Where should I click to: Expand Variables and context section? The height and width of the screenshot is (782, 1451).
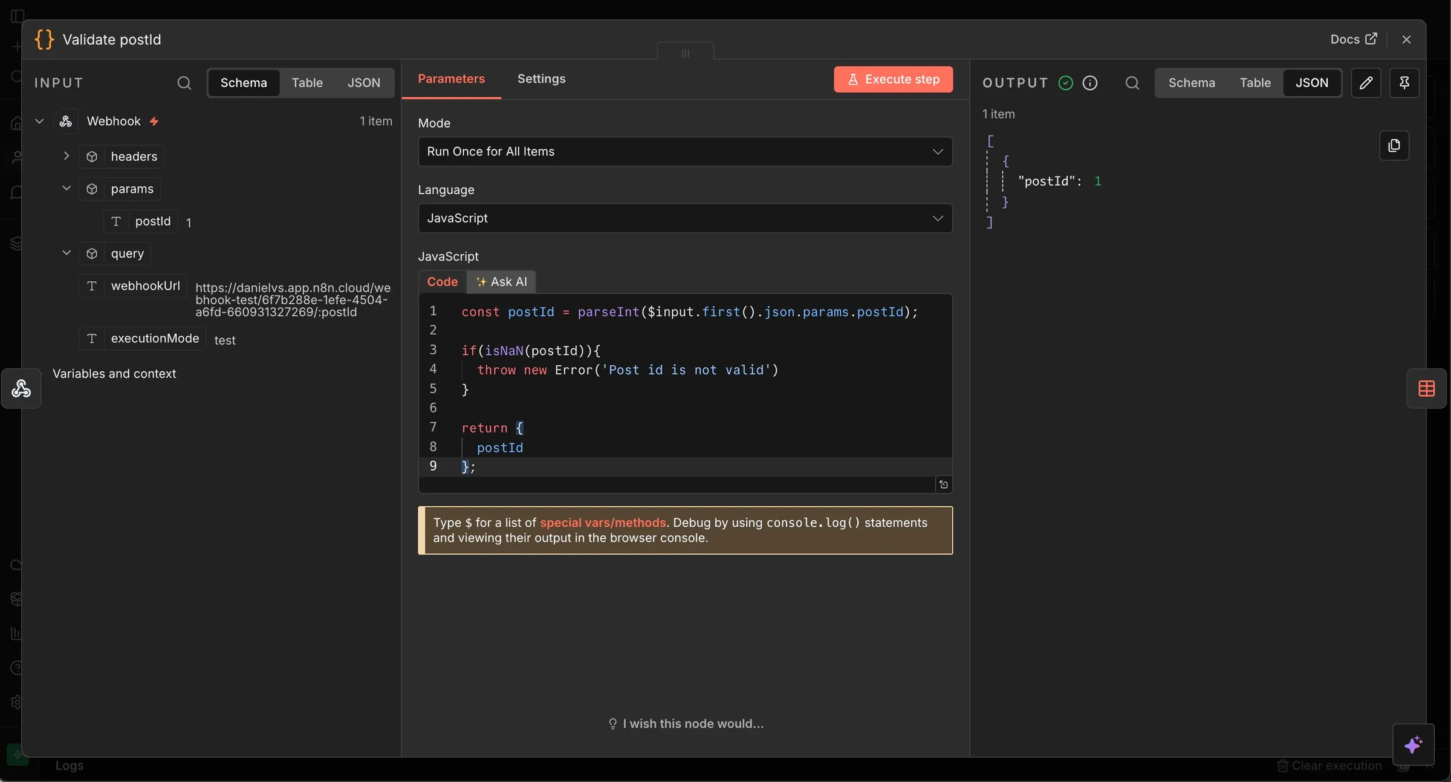tap(114, 374)
